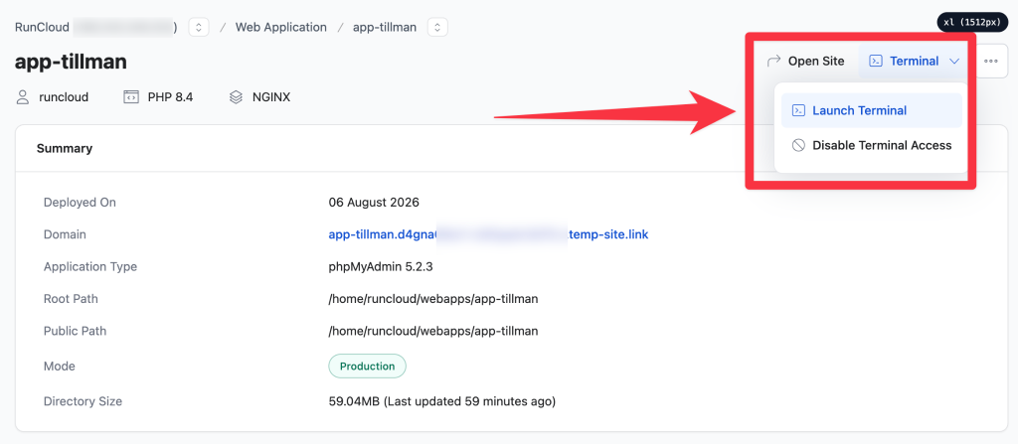
Task: Open Site button in header
Action: [x=805, y=61]
